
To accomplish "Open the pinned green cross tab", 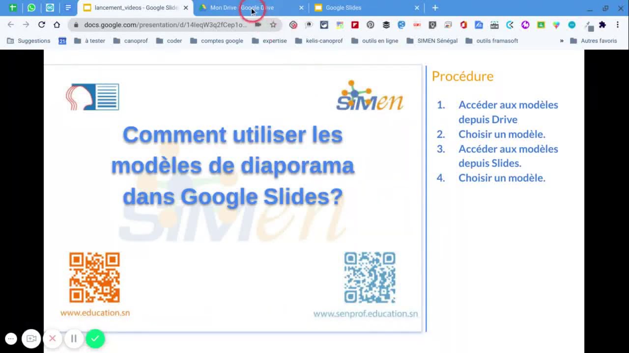I will coord(13,7).
